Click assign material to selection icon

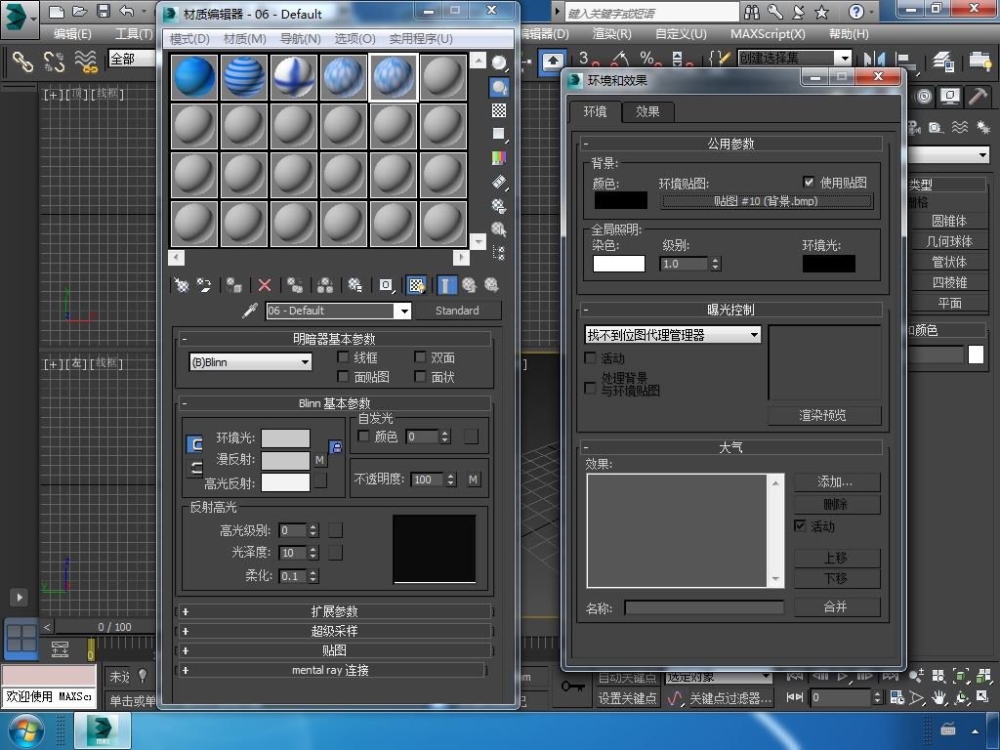click(234, 285)
